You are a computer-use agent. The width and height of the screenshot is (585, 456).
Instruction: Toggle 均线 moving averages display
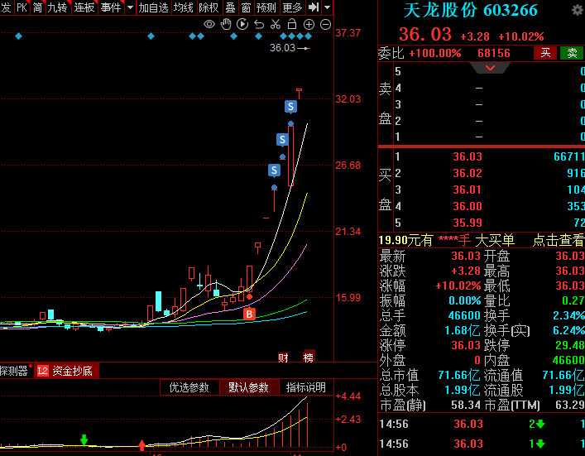coord(184,7)
